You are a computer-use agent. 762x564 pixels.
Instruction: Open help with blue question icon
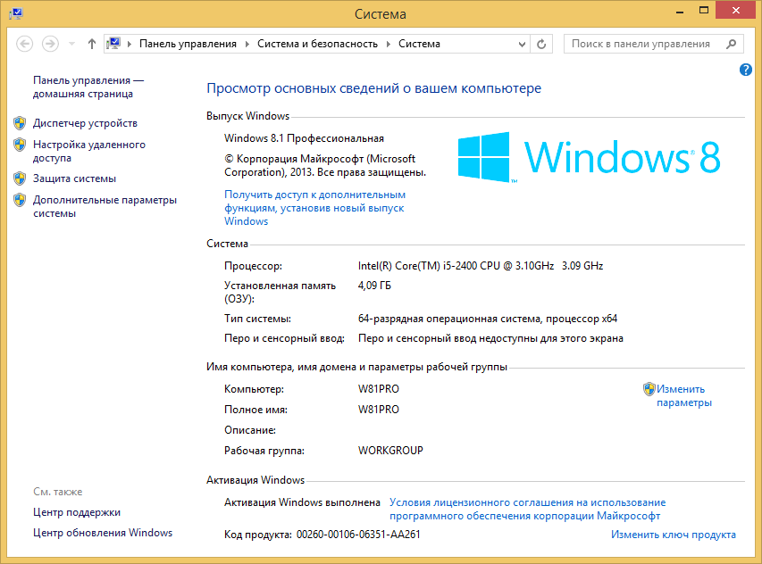pyautogui.click(x=746, y=70)
